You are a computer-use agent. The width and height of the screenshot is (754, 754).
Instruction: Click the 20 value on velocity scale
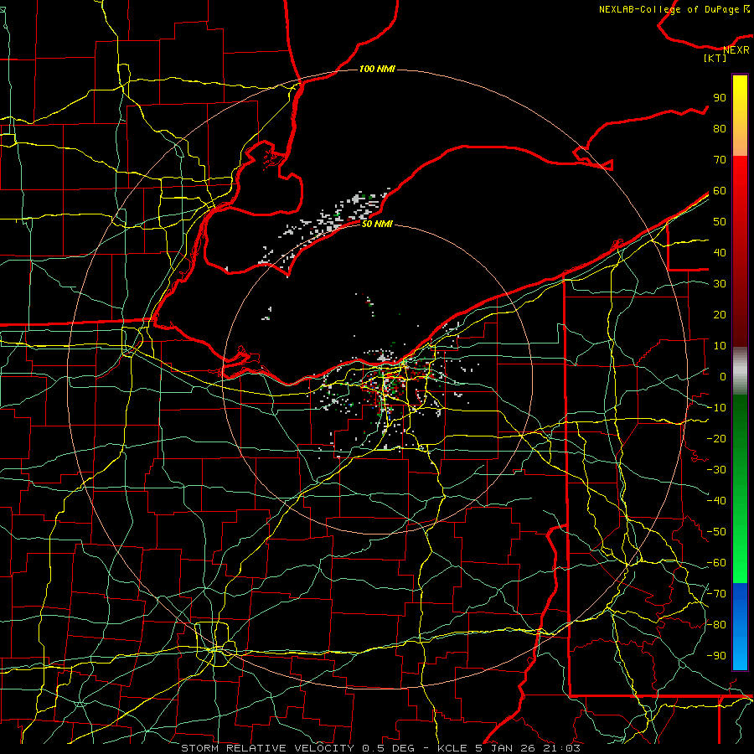coord(720,315)
